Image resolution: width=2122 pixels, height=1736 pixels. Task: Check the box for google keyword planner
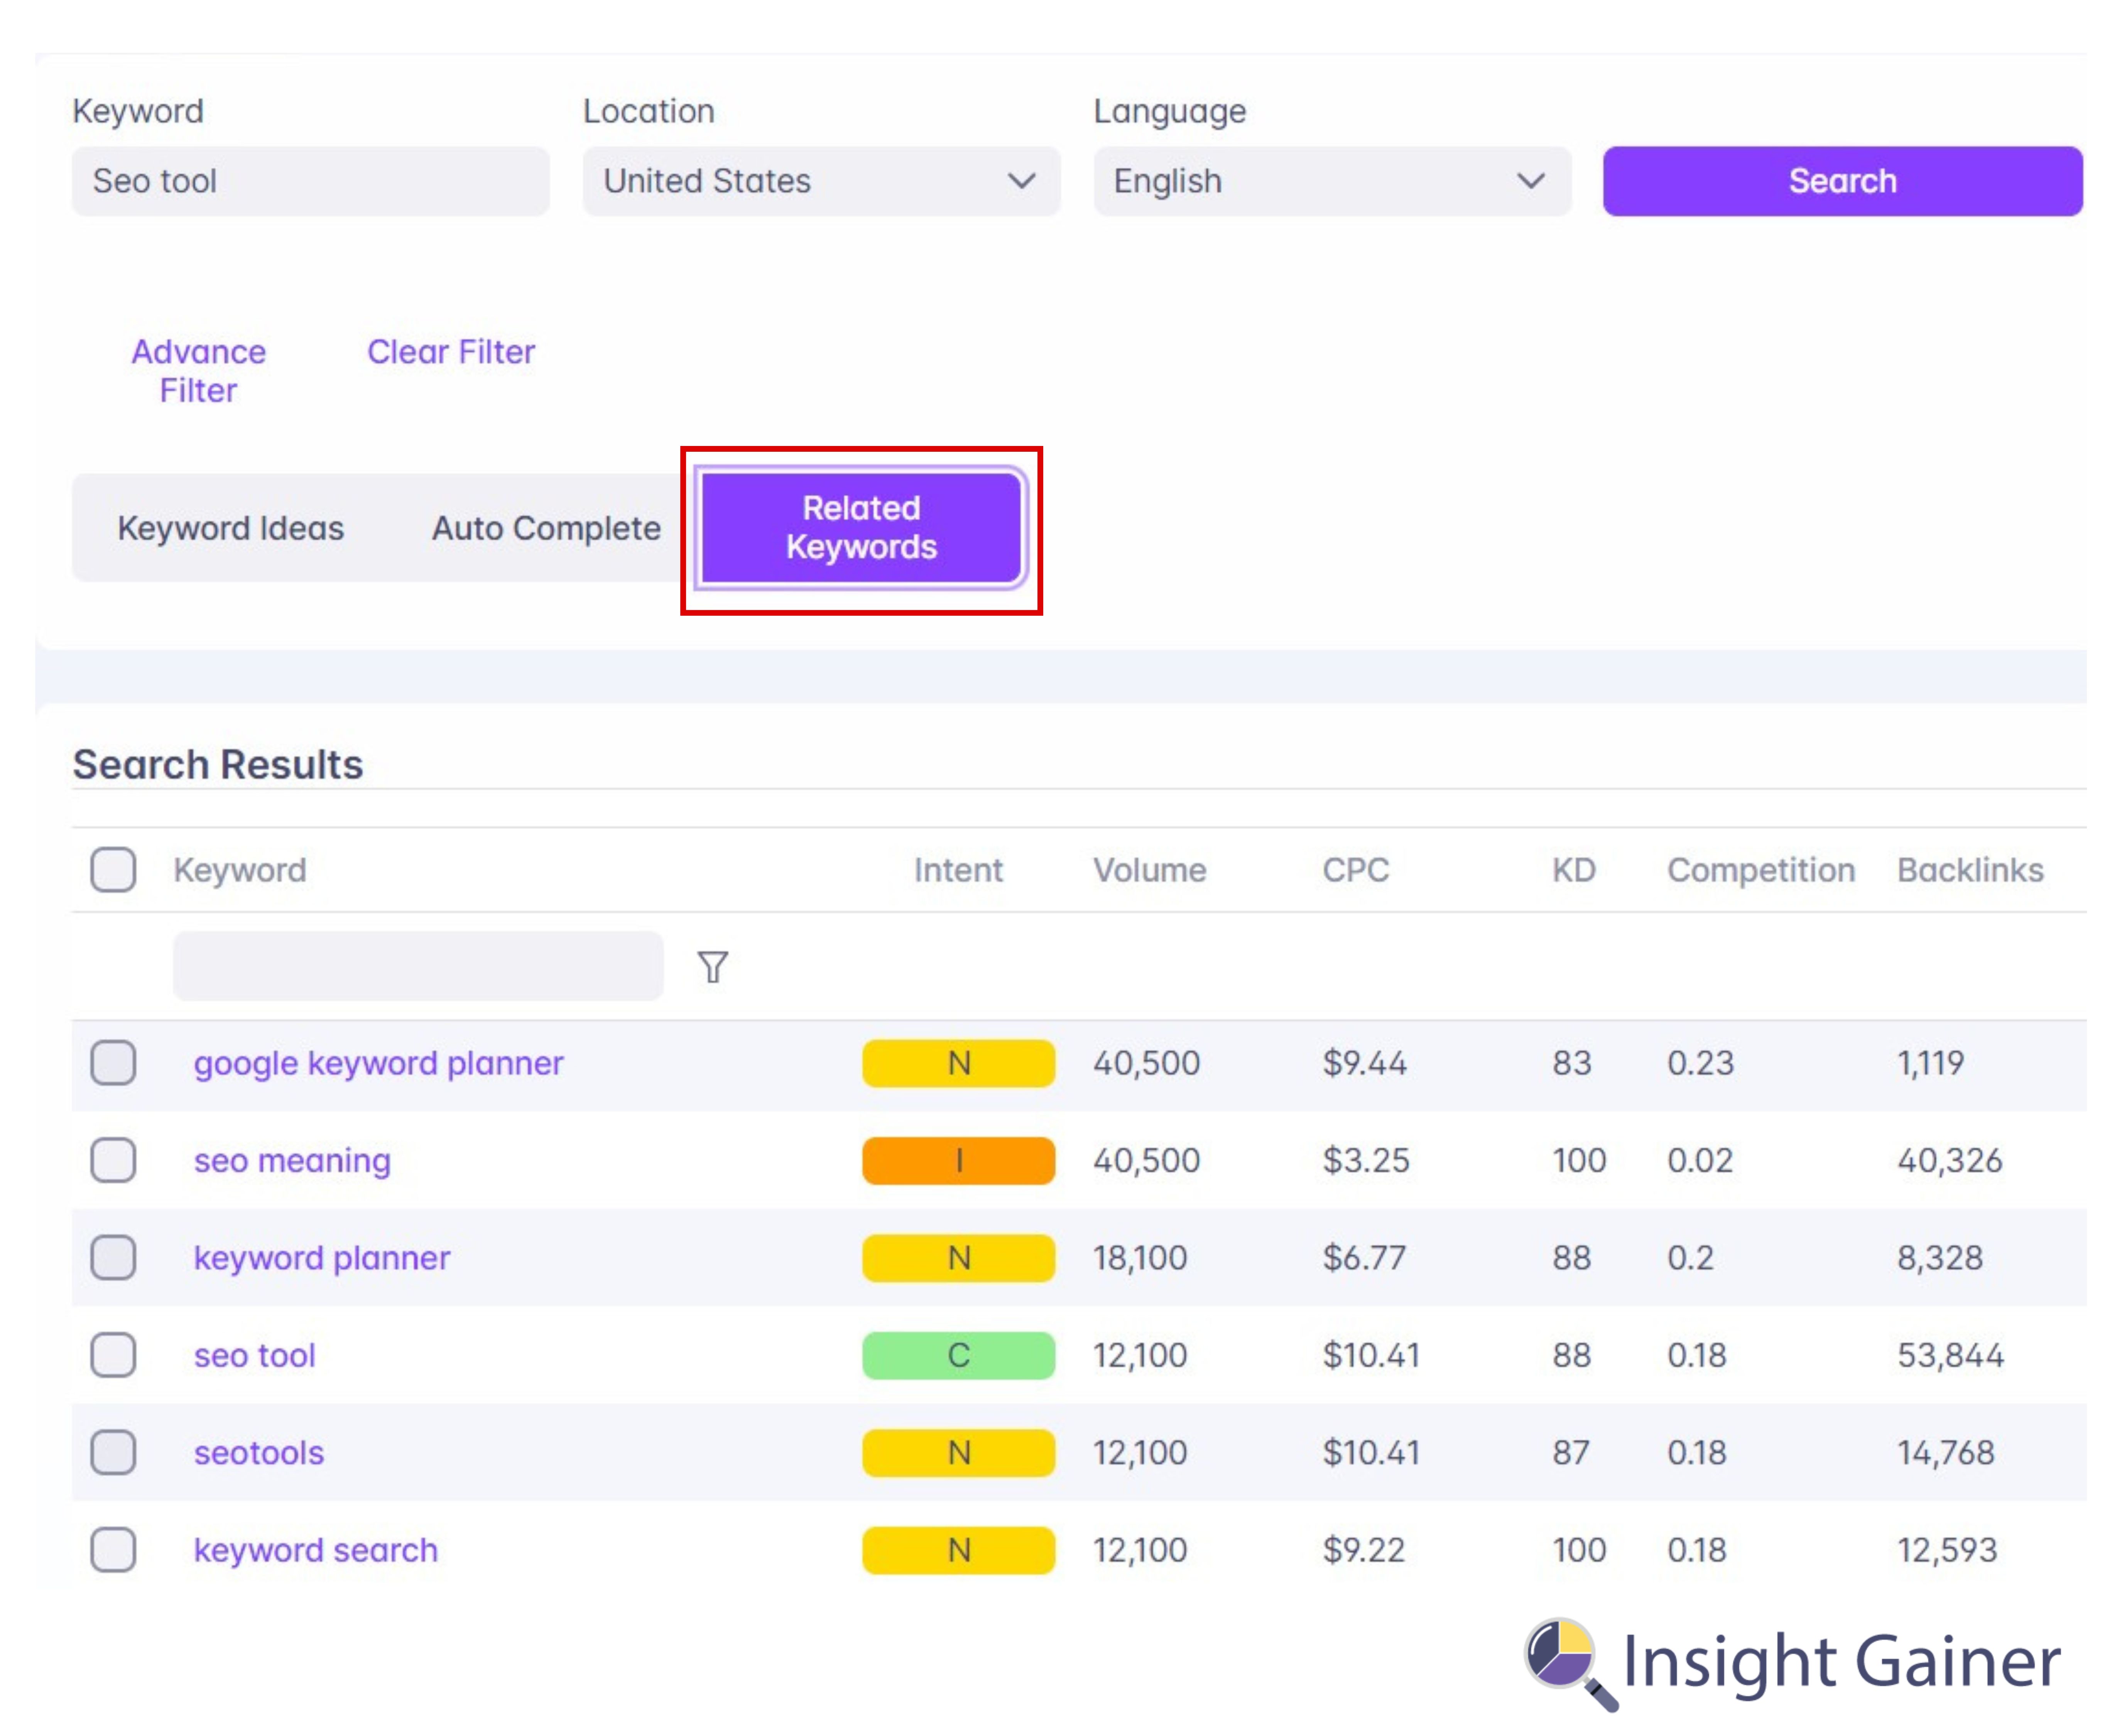point(113,1062)
